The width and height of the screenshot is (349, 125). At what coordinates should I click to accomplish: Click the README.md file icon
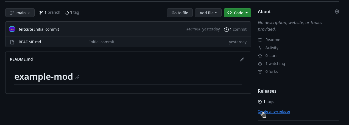click(12, 42)
